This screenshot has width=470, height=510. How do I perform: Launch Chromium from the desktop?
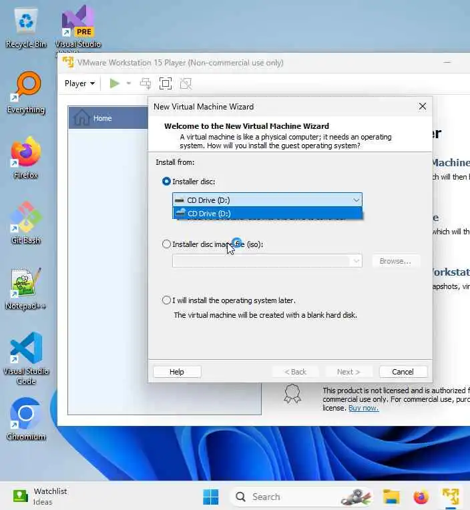pyautogui.click(x=26, y=420)
